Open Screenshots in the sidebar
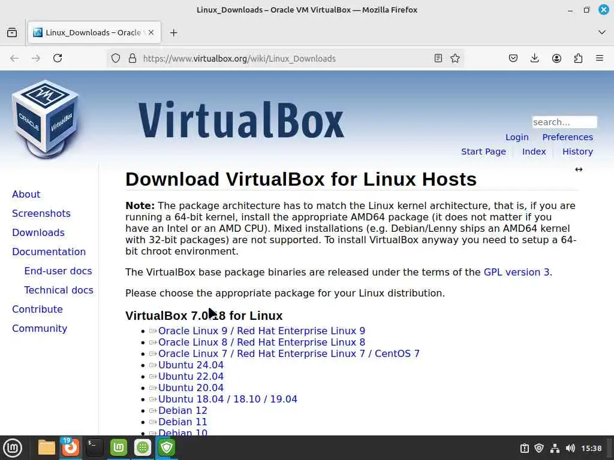Screen dimensions: 614x460 coord(41,214)
